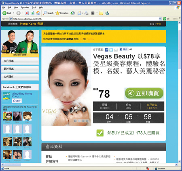Open the Favorites menu

[25, 7]
